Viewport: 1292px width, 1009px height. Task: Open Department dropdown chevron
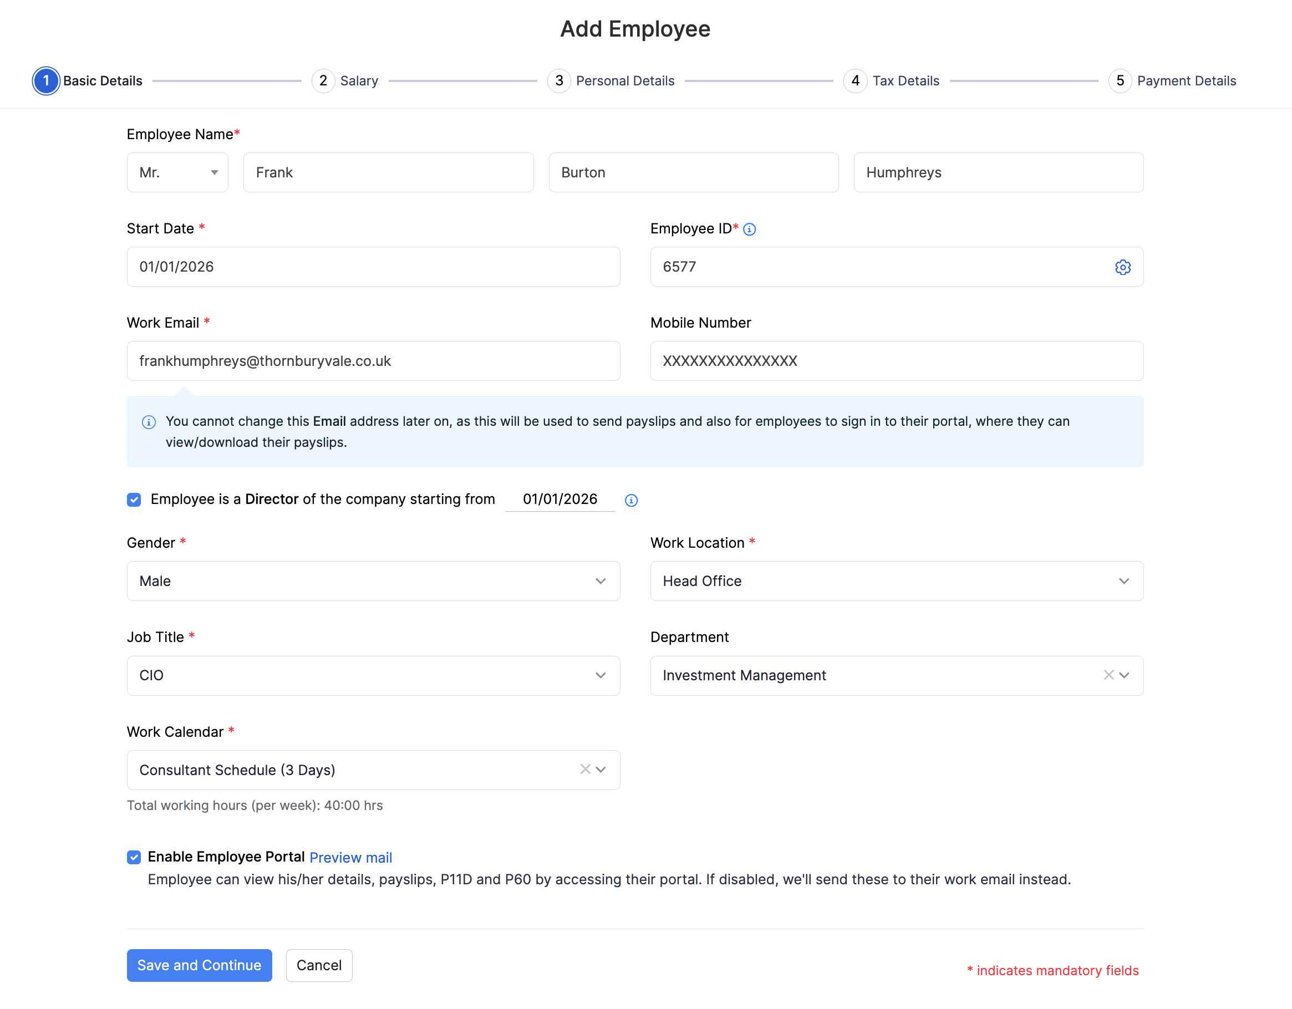(1124, 675)
